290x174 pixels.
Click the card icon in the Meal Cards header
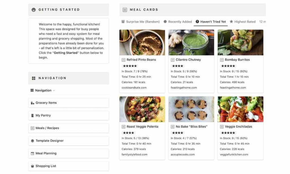pos(125,9)
